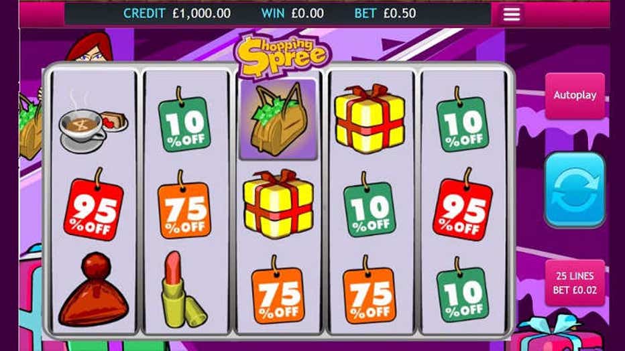
Task: Click the 95% OFF tag in fifth reel
Action: pyautogui.click(x=462, y=205)
